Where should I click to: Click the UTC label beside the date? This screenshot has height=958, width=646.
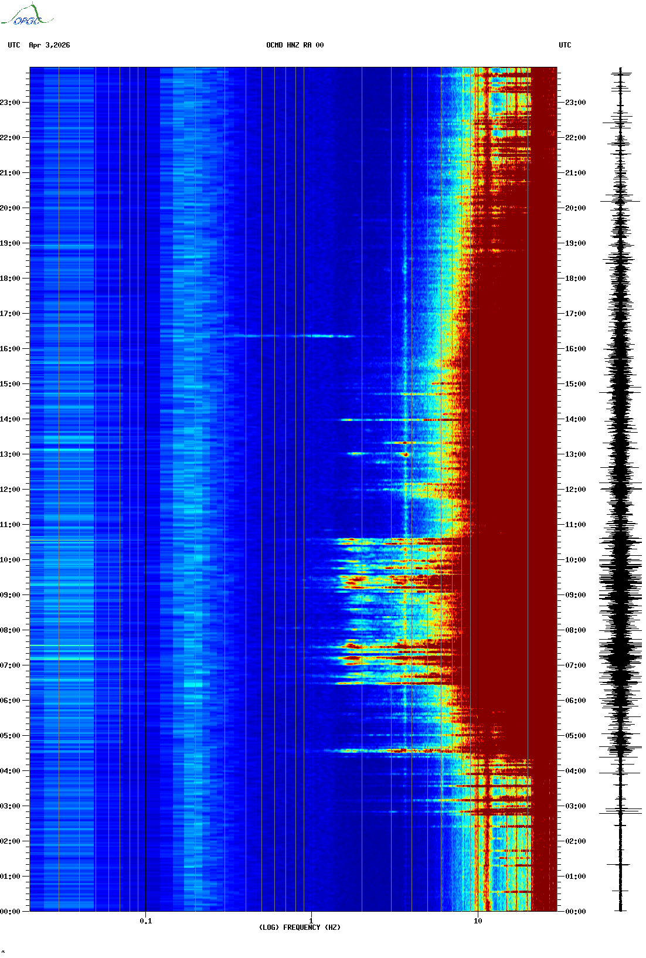(x=14, y=45)
